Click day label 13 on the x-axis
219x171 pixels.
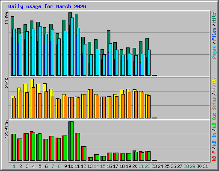click(x=90, y=166)
